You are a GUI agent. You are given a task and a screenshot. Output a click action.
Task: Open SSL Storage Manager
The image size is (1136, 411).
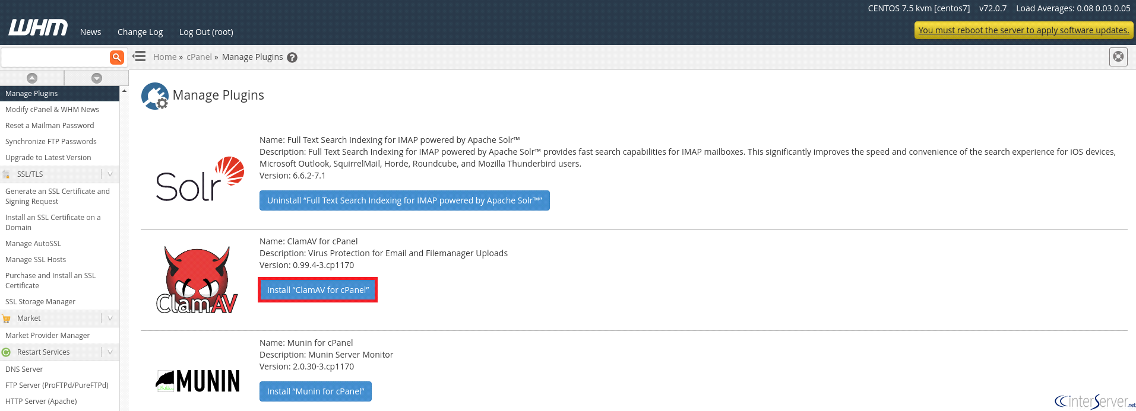[x=40, y=302]
